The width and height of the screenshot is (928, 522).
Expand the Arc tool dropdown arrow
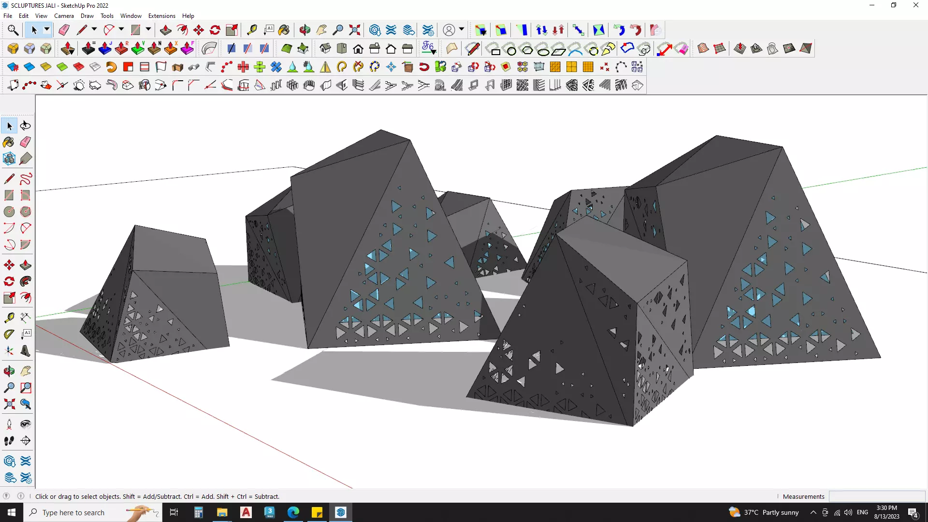coord(121,30)
